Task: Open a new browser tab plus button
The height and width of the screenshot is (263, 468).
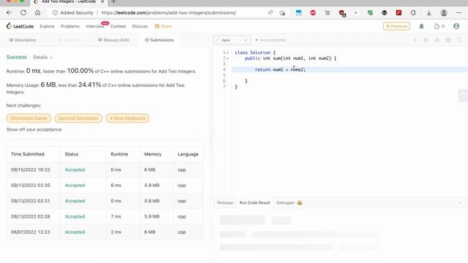Action: click(113, 1)
